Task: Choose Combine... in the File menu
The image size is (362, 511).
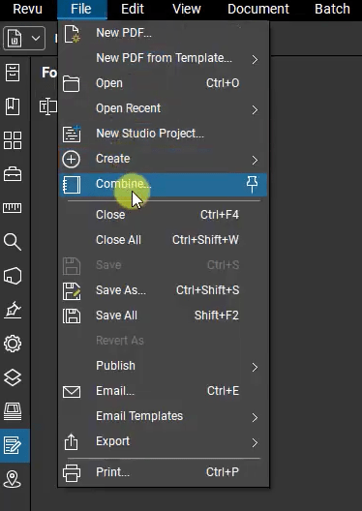Action: [x=164, y=185]
